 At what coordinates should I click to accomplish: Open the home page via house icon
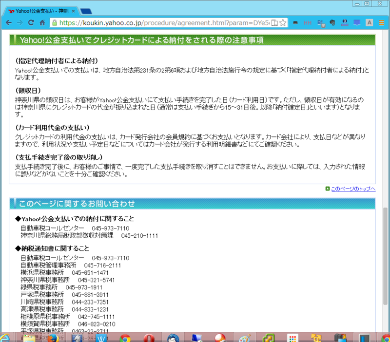(42, 23)
